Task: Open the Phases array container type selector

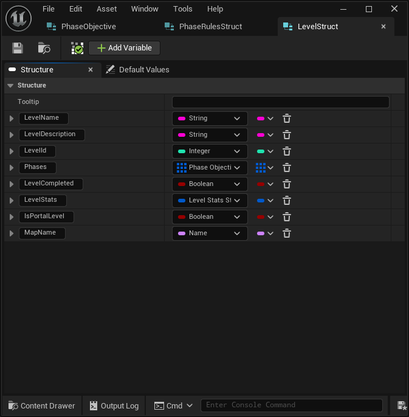Action: [264, 168]
